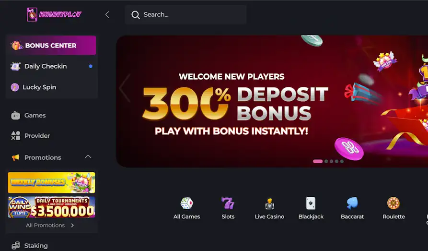Open the Roulette wheel icon

click(393, 203)
